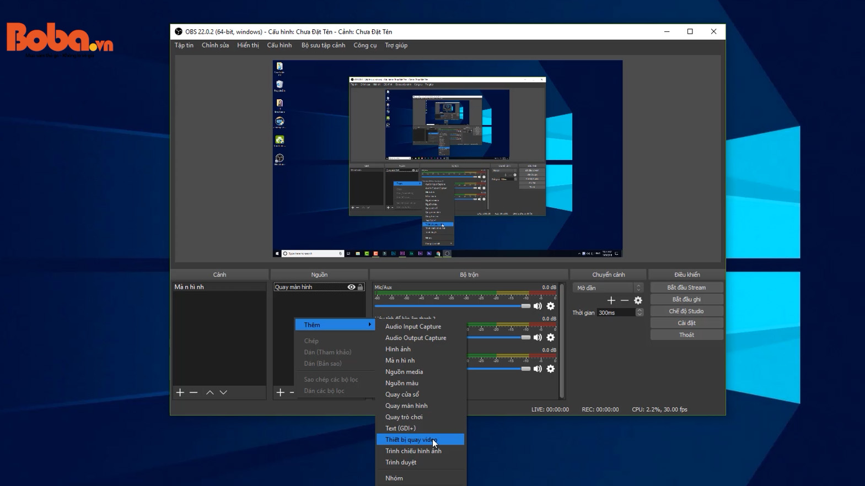Click the Nguồn panel header
865x486 pixels.
[x=319, y=274]
